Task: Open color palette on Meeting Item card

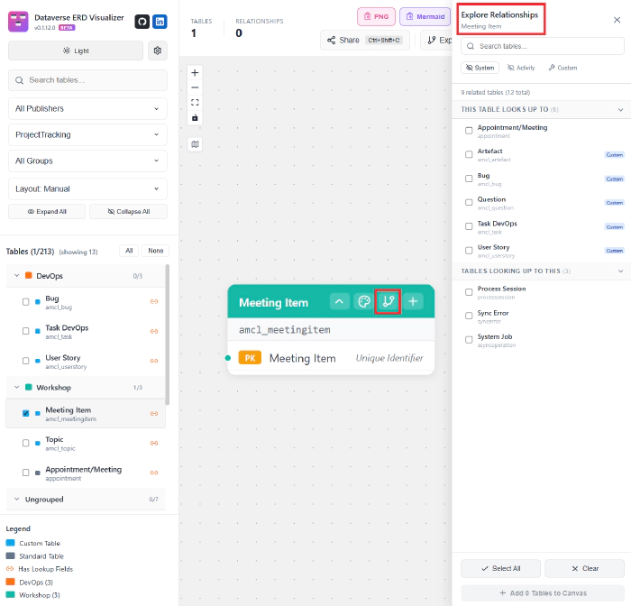Action: tap(364, 302)
